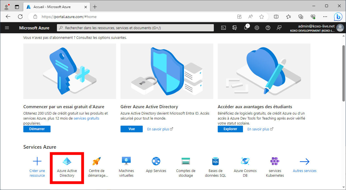Open the Bing Copilot sidebar icon
Screen dimensions: 346x190
pyautogui.click(x=338, y=17)
